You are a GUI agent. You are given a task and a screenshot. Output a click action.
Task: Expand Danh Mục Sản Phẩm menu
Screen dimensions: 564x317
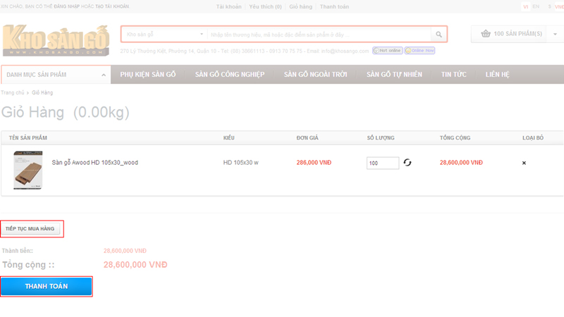tap(56, 74)
